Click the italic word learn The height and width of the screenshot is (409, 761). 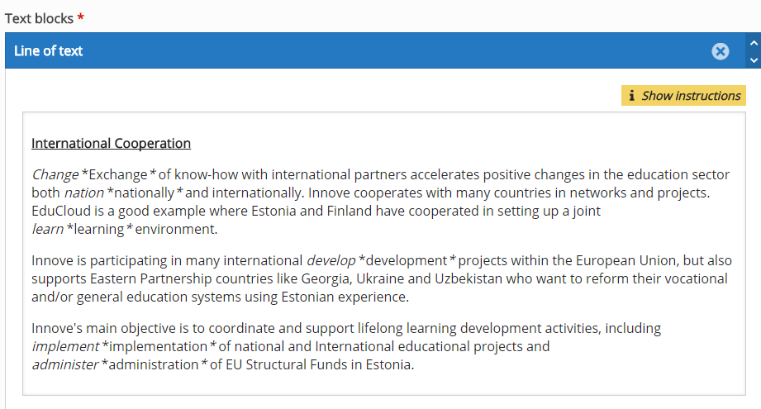tap(48, 229)
